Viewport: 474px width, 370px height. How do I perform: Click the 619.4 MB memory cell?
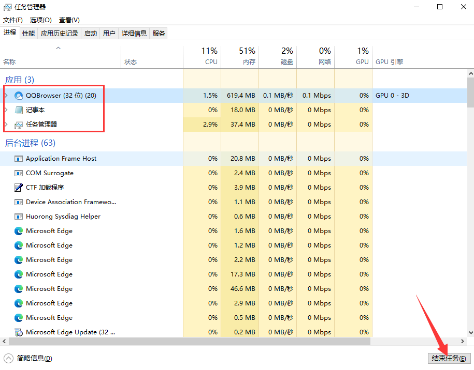[241, 96]
